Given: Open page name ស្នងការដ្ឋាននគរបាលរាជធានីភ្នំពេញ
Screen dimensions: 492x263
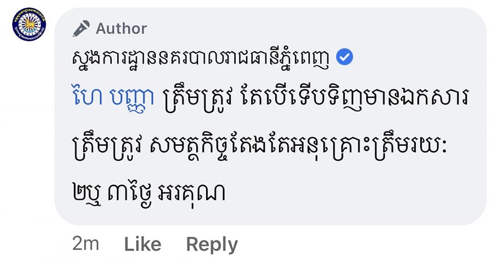Looking at the screenshot, I should 200,58.
